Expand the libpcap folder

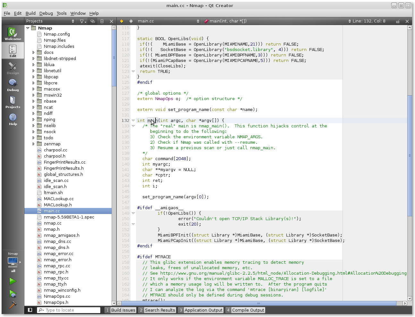[33, 77]
